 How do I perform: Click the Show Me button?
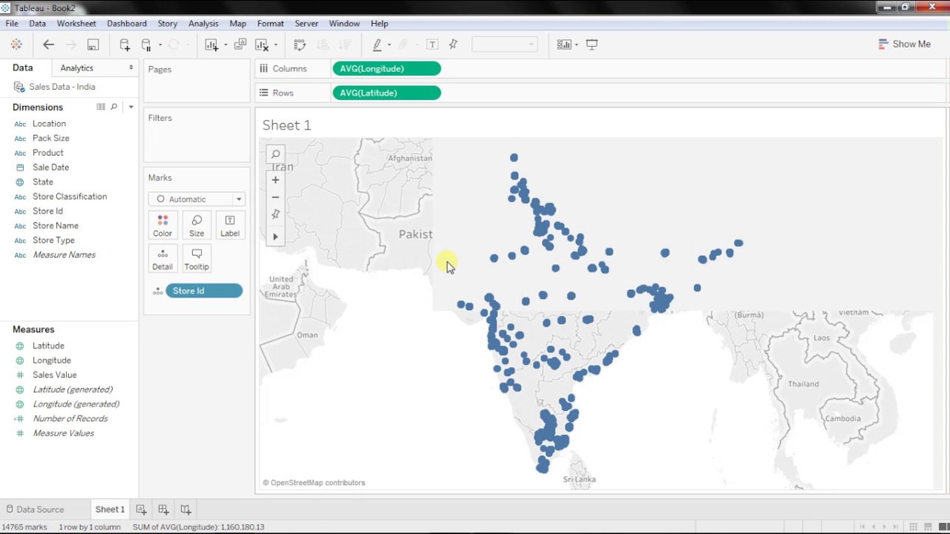coord(904,44)
